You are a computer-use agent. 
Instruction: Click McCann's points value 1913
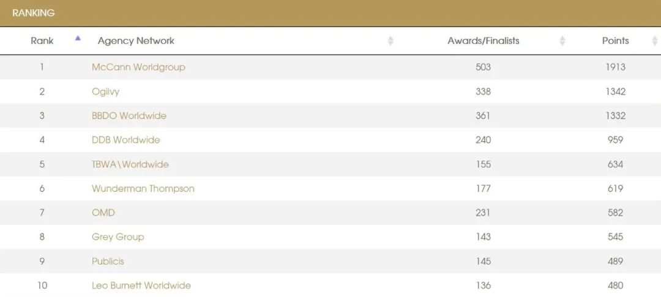[616, 67]
